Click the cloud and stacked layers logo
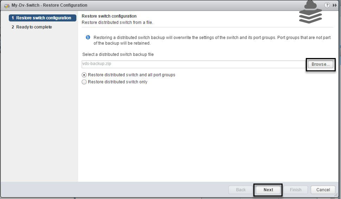Screen dimensions: 341x199 310,12
